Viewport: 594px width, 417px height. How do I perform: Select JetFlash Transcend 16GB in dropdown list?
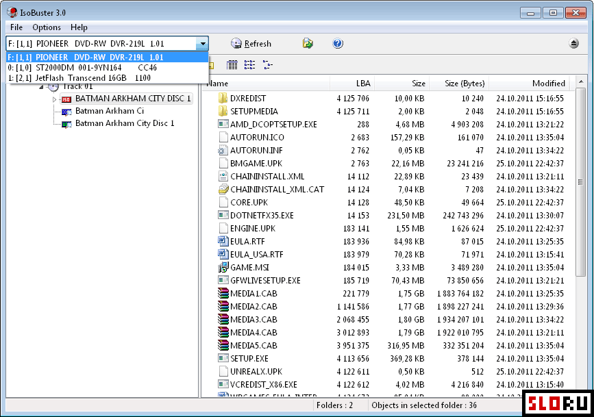(x=107, y=77)
